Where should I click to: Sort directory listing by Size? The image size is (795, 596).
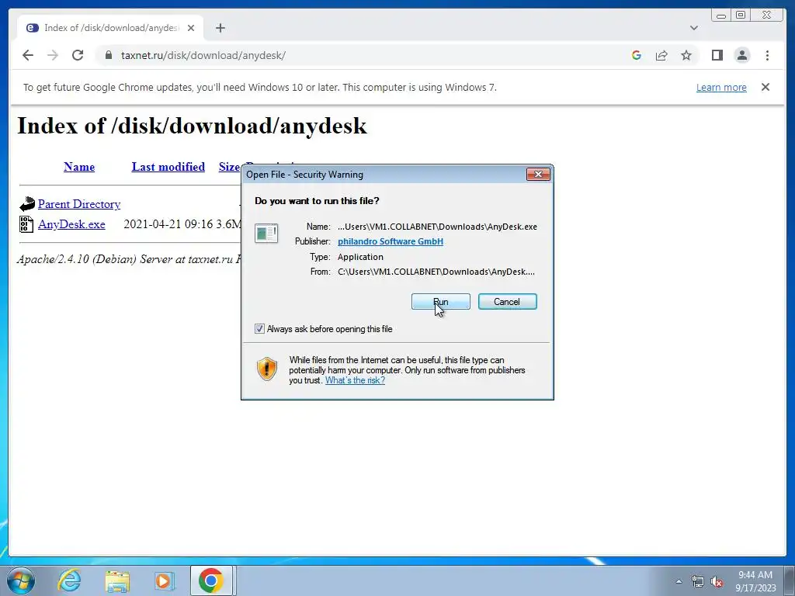[x=229, y=167]
